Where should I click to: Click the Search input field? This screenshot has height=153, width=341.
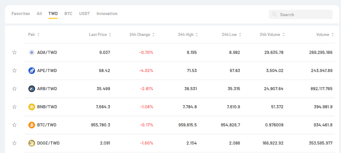click(304, 15)
